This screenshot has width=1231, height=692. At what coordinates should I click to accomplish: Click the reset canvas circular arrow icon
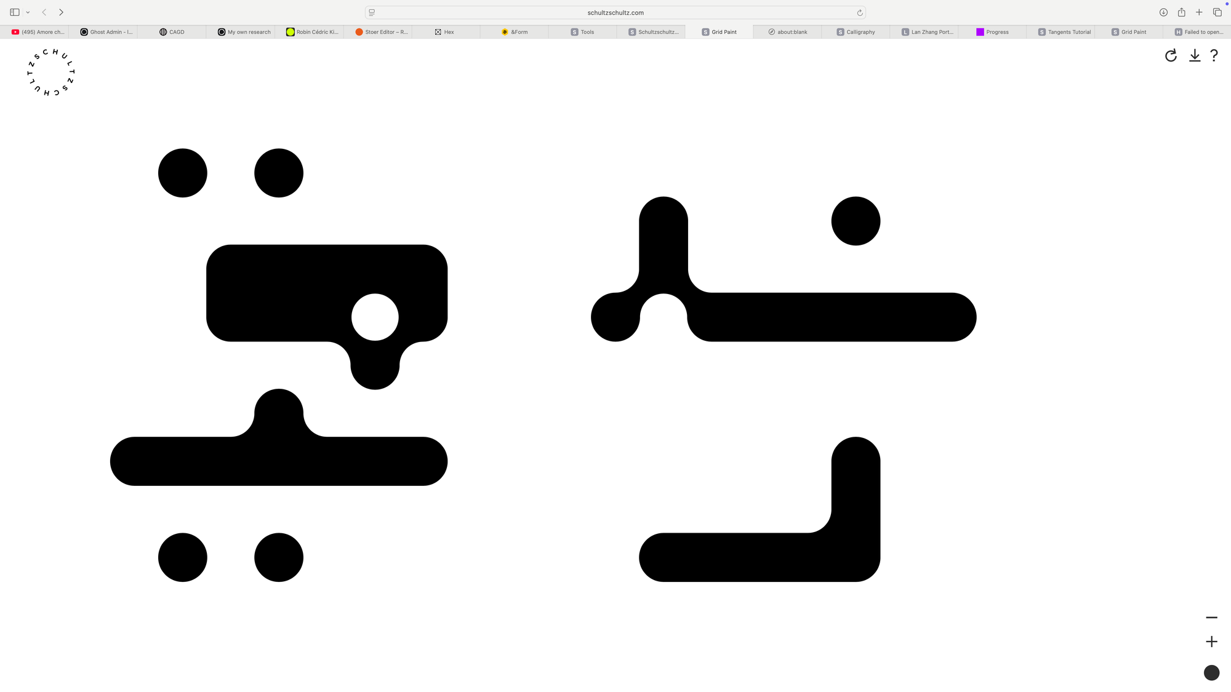click(x=1171, y=56)
